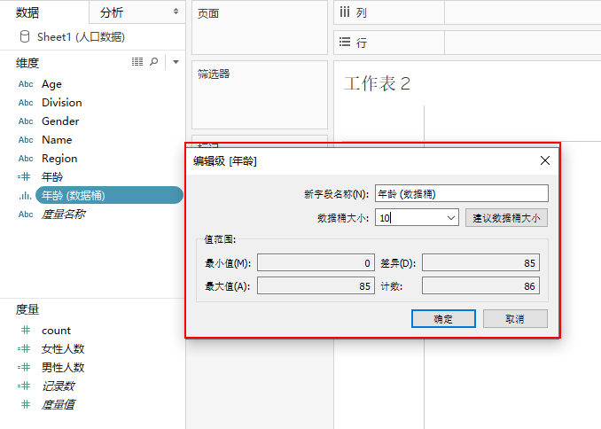Click the 最大值(A) value box
This screenshot has width=601, height=429.
point(316,285)
